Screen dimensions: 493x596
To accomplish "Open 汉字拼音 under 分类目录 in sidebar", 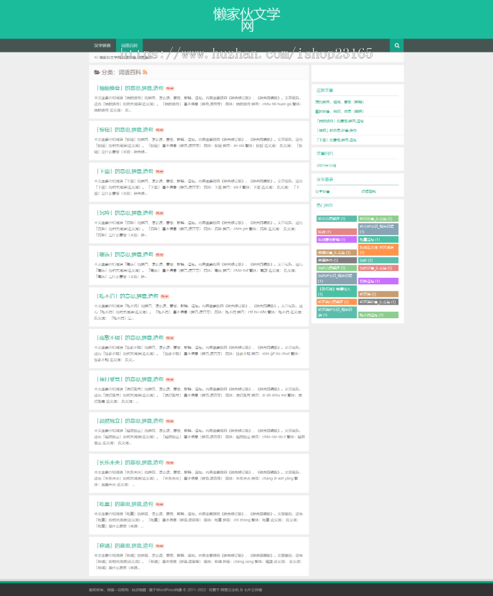I will pos(323,192).
